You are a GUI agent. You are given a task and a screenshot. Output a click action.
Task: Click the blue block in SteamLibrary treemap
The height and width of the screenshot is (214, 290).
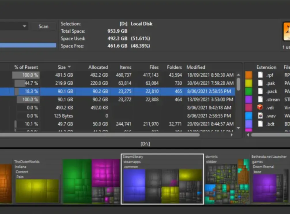134,185
